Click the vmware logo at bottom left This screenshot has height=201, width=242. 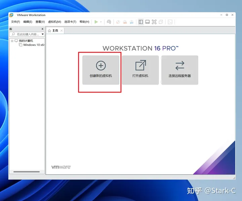pyautogui.click(x=61, y=167)
